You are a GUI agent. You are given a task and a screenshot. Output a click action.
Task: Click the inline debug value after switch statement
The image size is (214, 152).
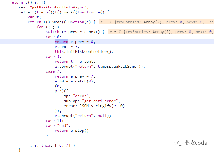pyautogui.click(x=161, y=32)
